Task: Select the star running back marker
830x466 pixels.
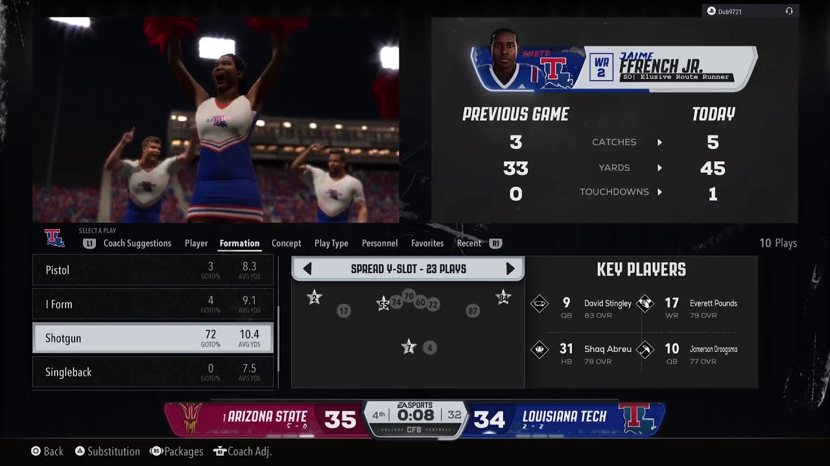Action: click(x=409, y=347)
